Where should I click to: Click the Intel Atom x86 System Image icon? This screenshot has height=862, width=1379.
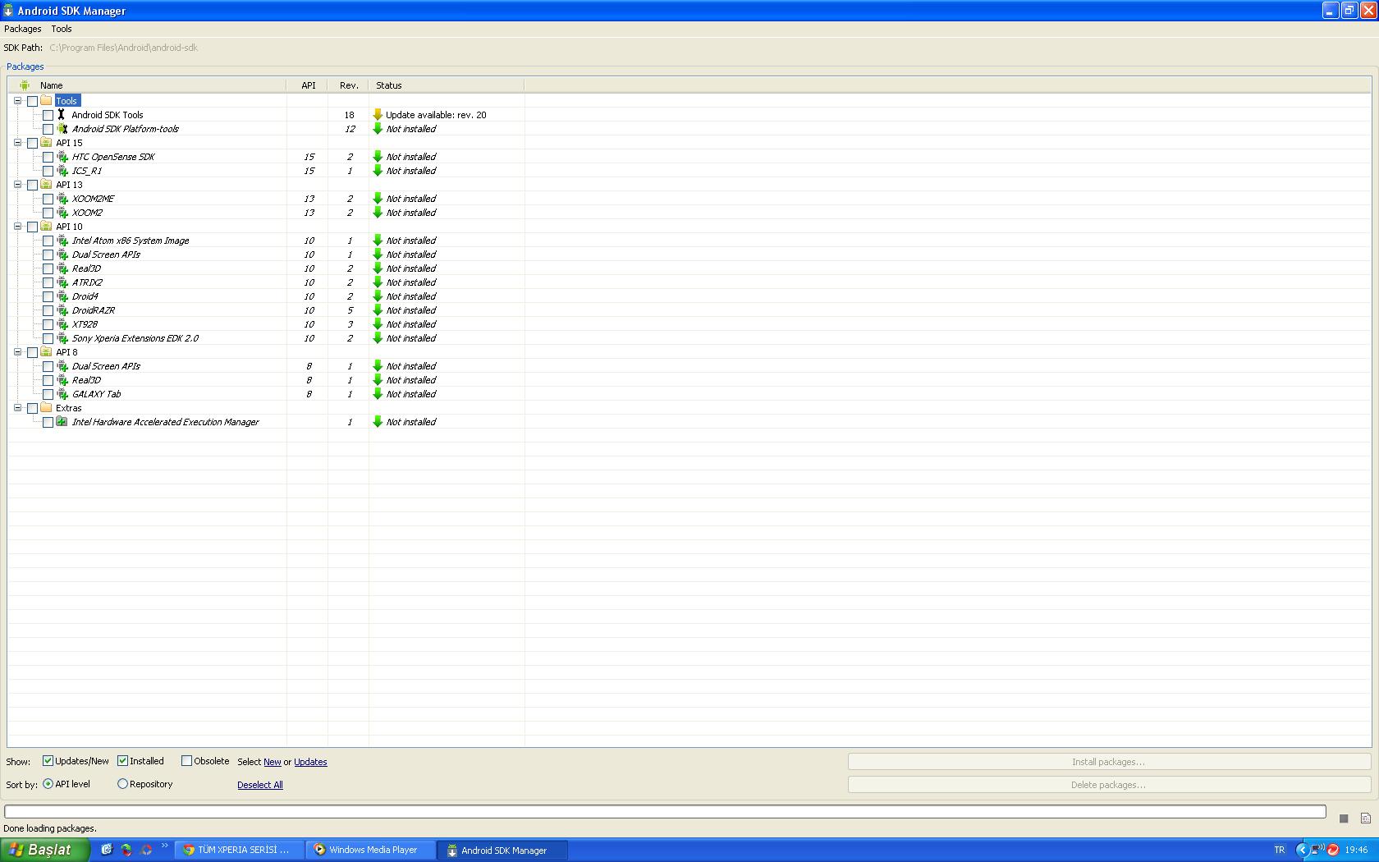[62, 241]
